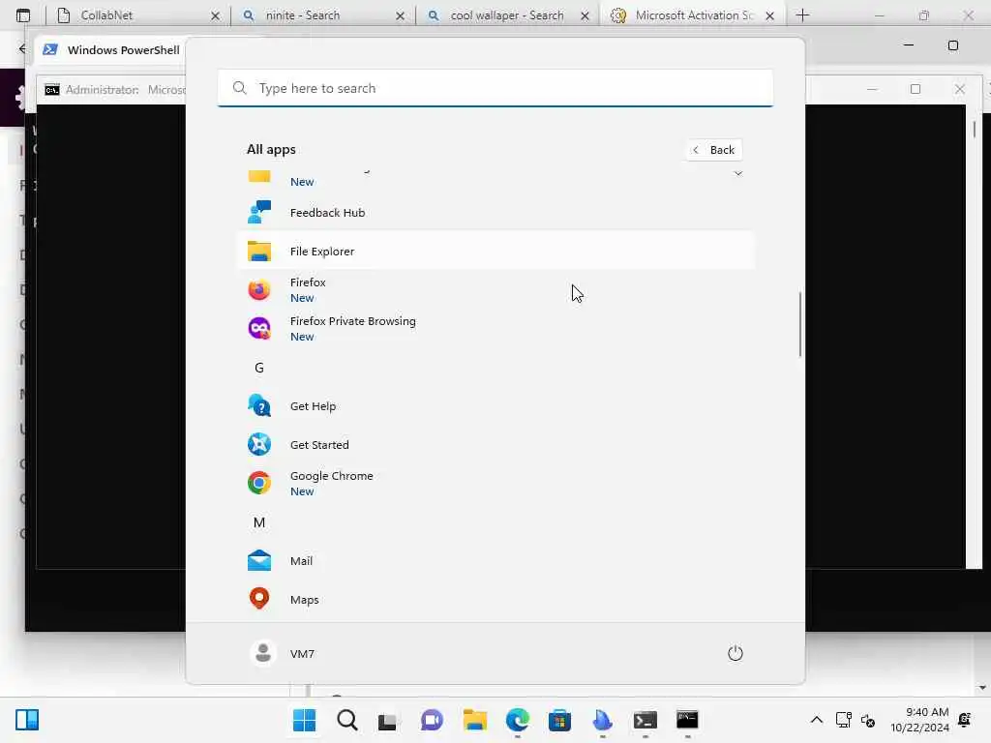
Task: Open the notification bell in system tray
Action: pos(965,720)
